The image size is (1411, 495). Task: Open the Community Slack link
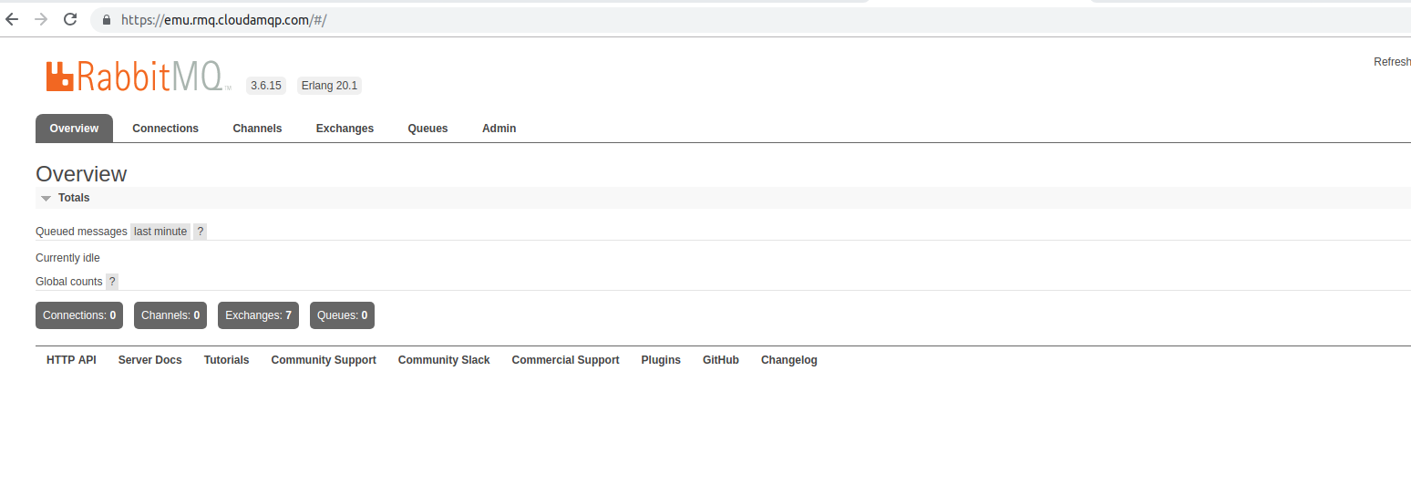pos(444,360)
